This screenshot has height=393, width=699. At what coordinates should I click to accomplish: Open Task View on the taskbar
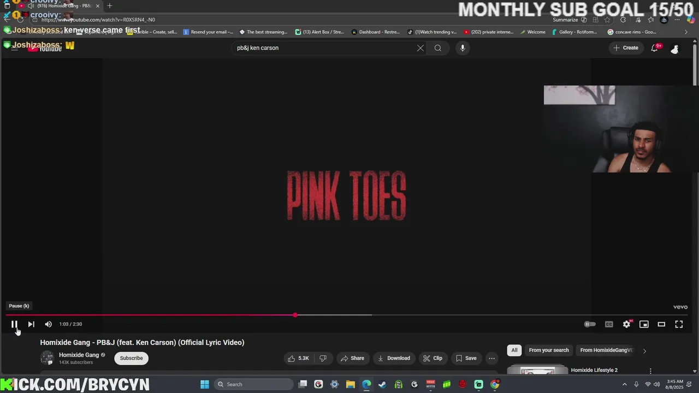point(303,384)
